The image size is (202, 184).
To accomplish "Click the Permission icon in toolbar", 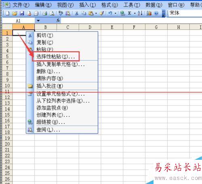I will [29, 13].
